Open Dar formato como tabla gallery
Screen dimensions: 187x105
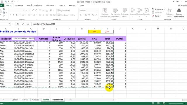click(115, 13)
